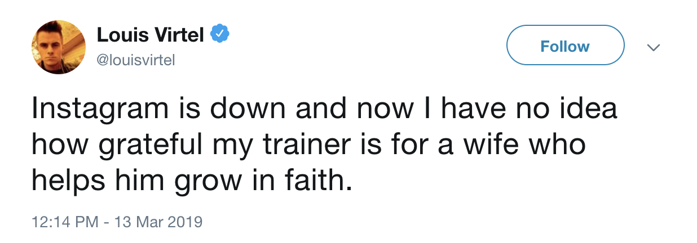Click the word helps in tweet text
Viewport: 697px width, 243px height.
(x=69, y=182)
